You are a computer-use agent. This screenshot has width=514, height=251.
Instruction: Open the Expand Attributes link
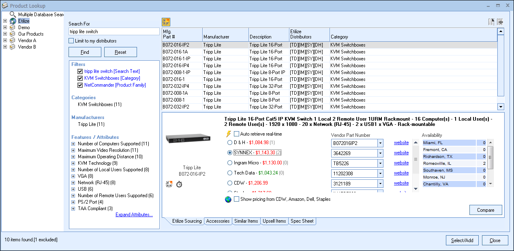[134, 215]
